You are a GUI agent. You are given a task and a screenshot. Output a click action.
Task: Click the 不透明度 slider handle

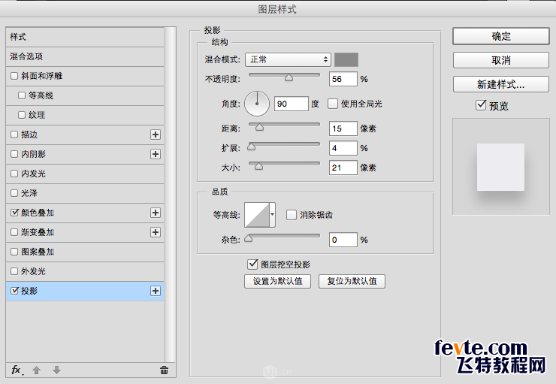[289, 77]
